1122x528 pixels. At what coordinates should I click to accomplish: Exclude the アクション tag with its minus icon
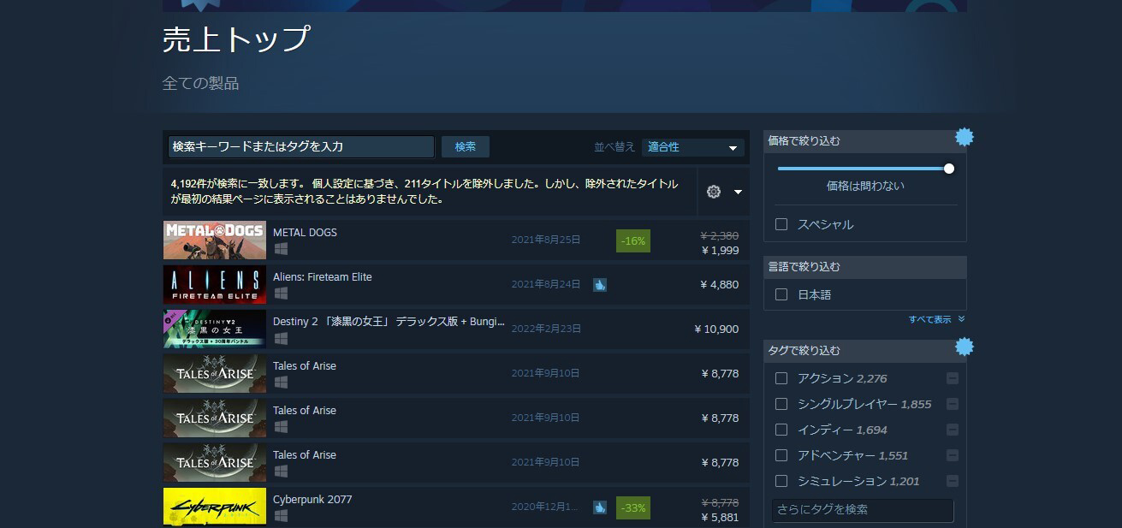point(953,378)
